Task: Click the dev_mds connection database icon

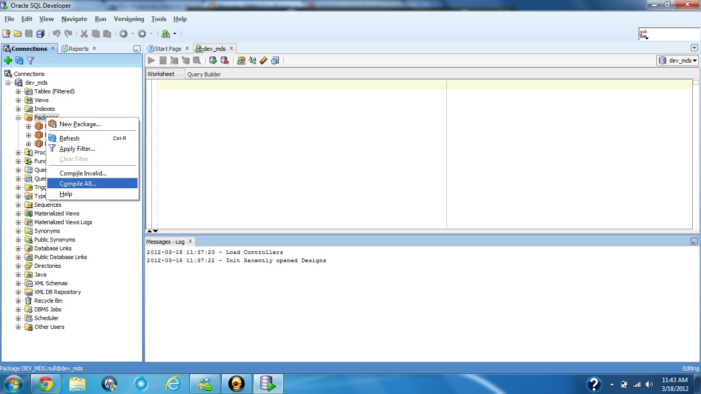Action: tap(19, 83)
